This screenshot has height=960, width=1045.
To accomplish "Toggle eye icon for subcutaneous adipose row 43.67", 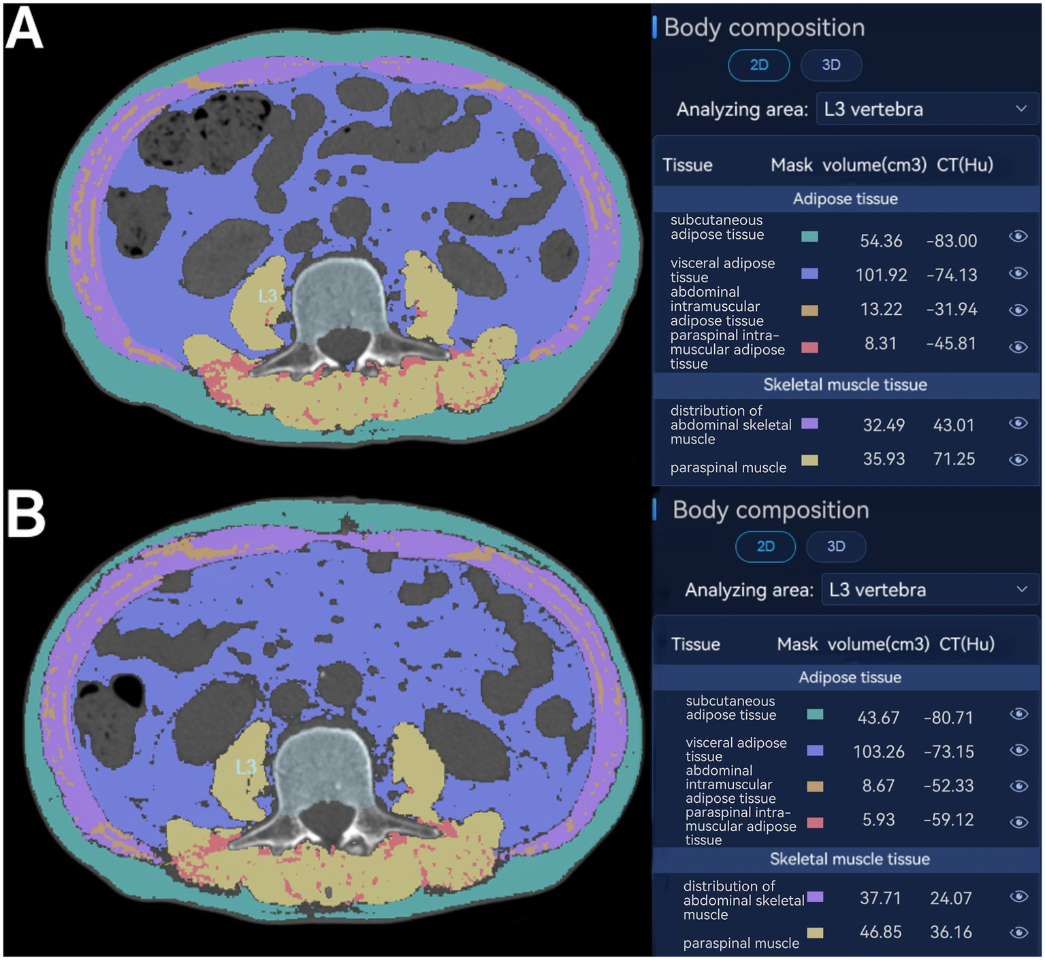I will pos(1018,714).
